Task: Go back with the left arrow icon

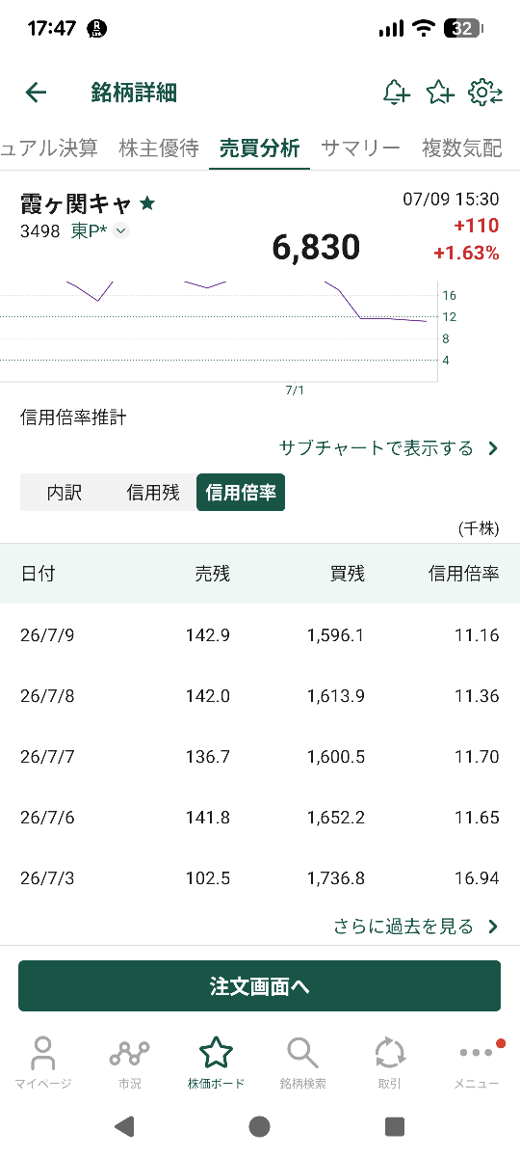Action: click(x=36, y=93)
